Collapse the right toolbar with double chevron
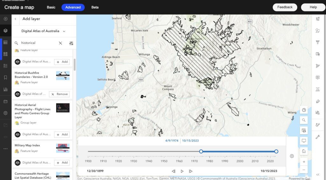The image size is (326, 180). 317,175
